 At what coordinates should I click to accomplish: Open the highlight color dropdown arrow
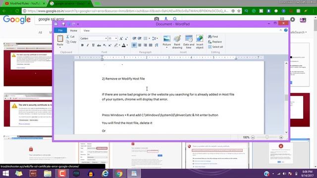[119, 45]
